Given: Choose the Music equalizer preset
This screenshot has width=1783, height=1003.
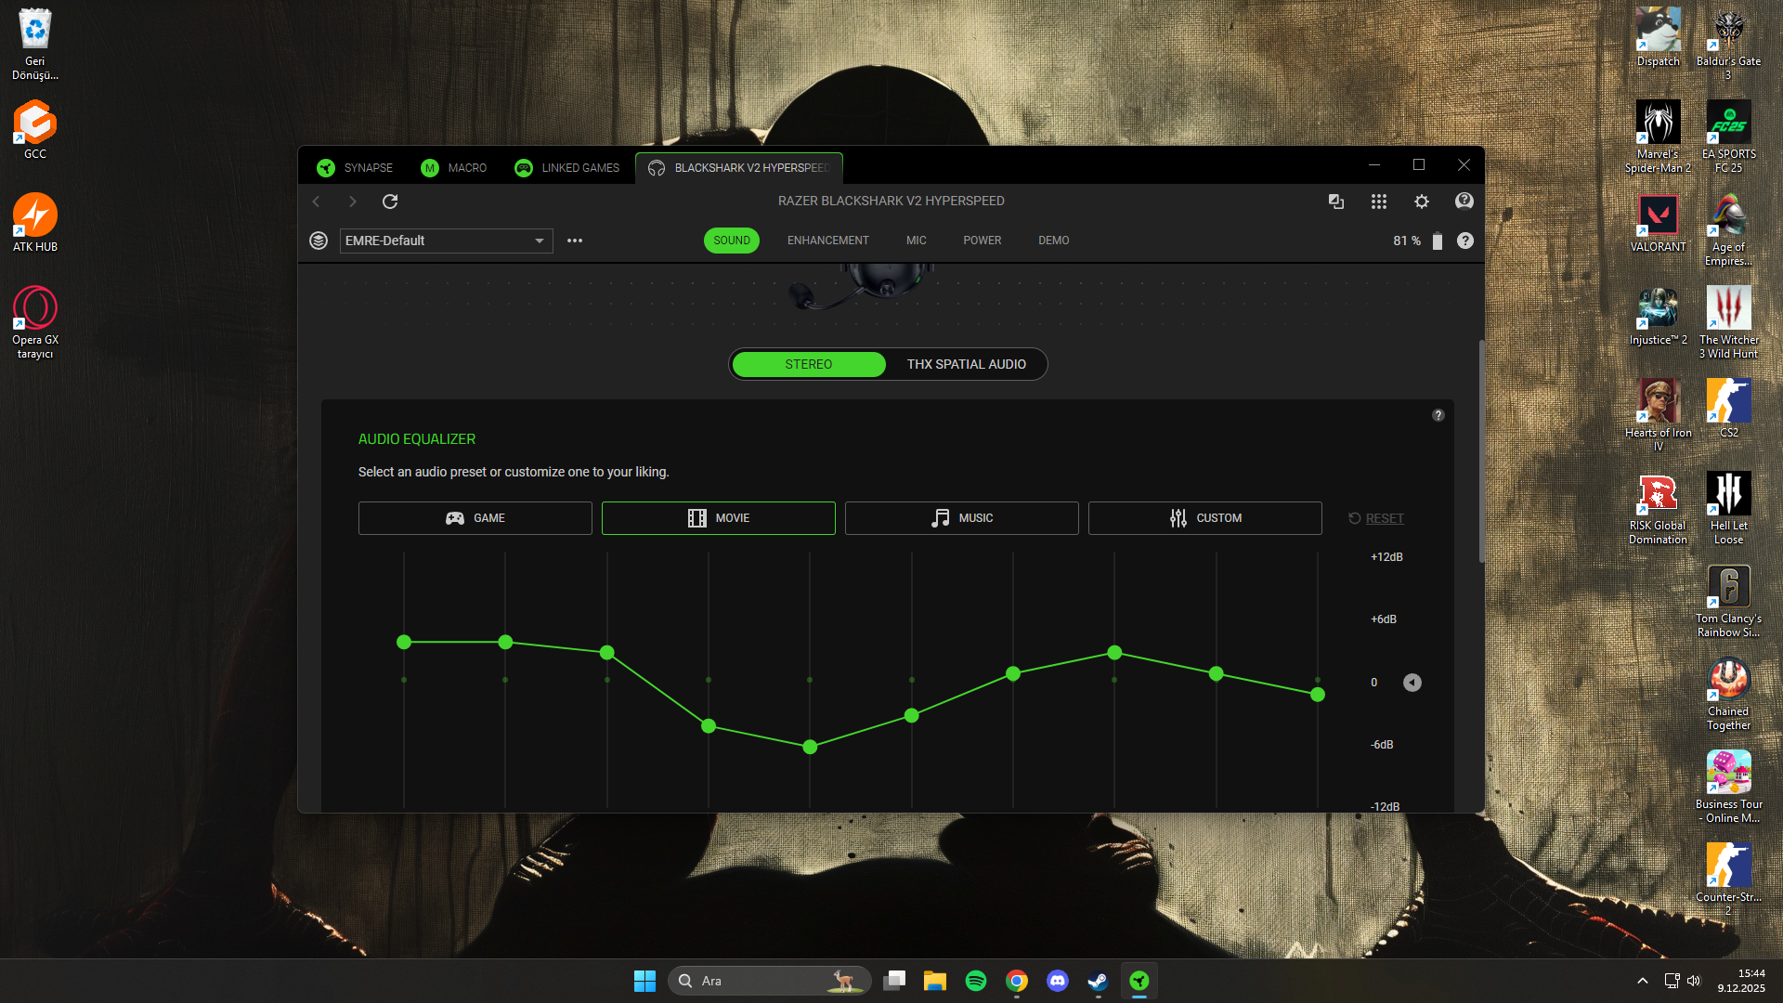Looking at the screenshot, I should (x=962, y=518).
